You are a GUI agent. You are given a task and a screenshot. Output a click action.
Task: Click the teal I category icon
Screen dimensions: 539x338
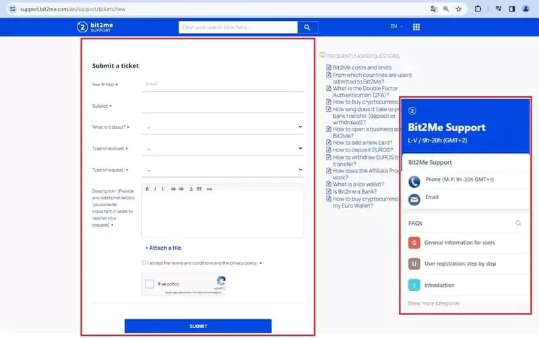click(414, 285)
